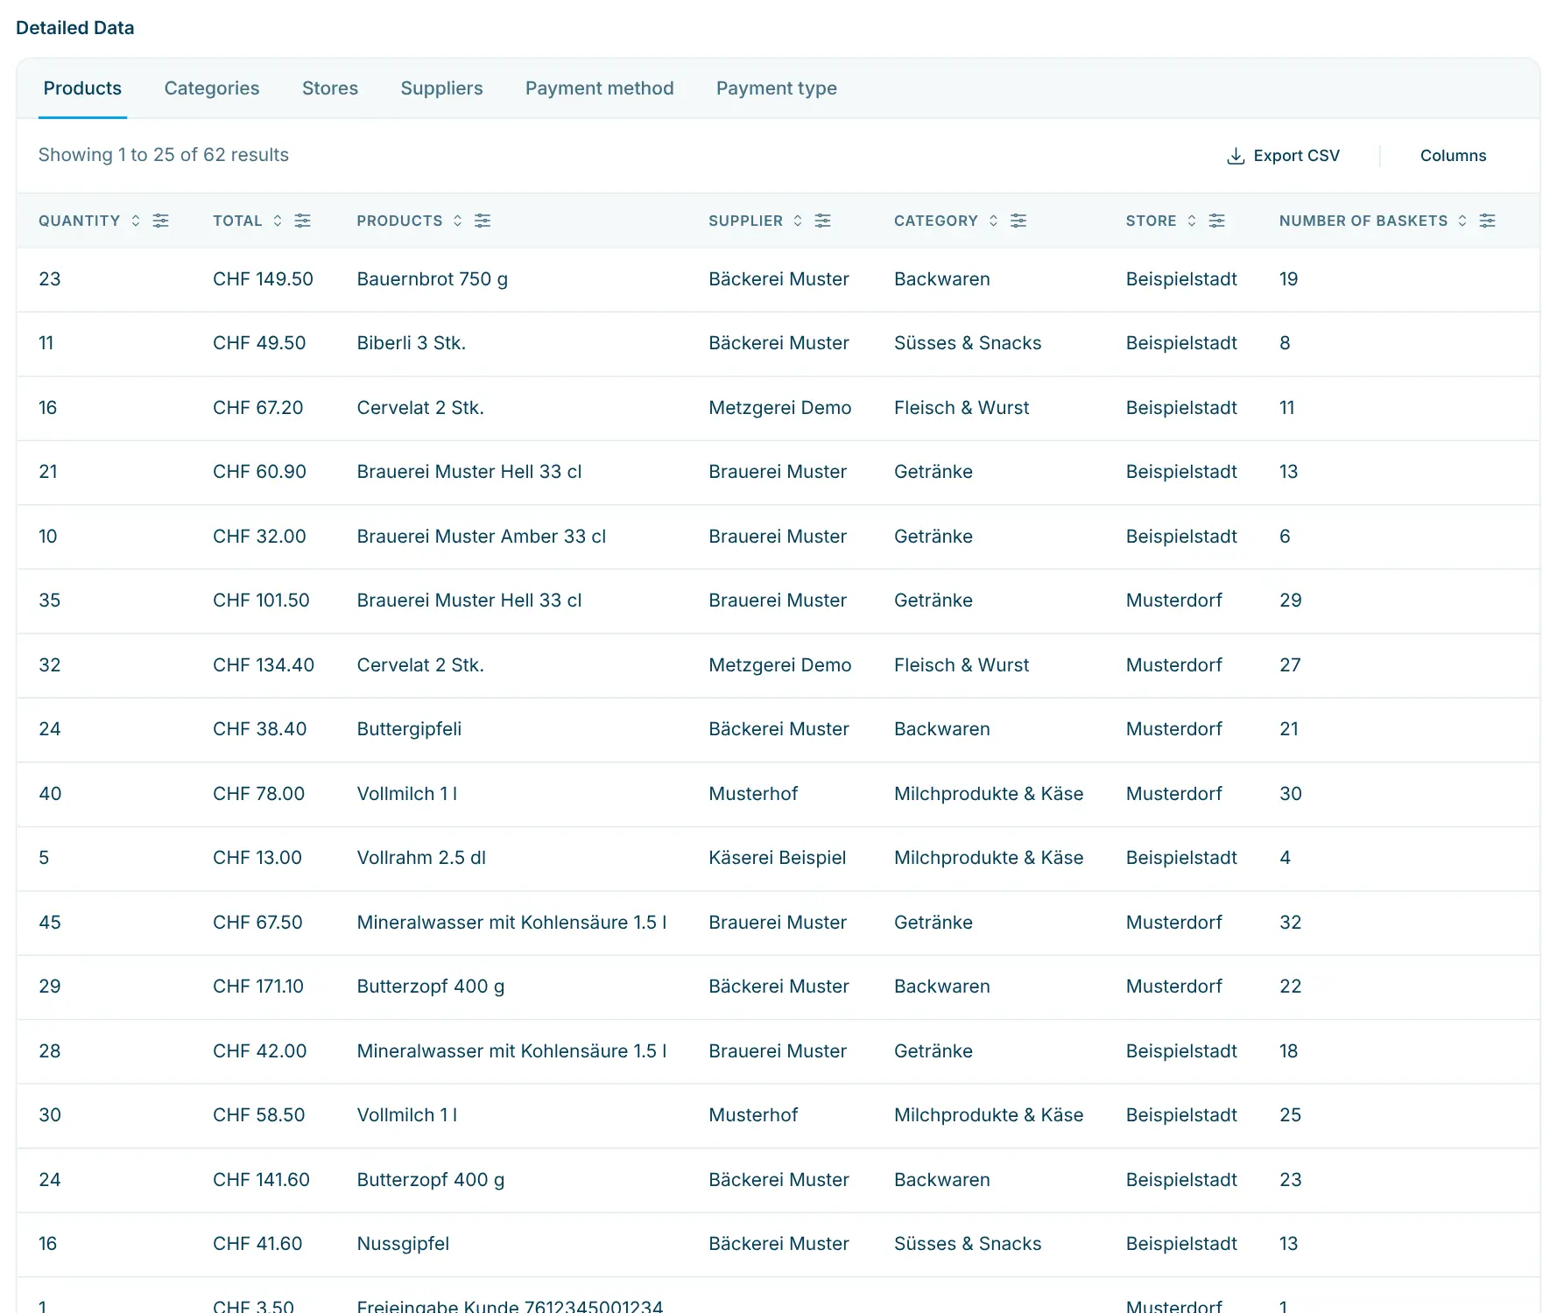Click total CHF 141.60 cell
This screenshot has width=1557, height=1313.
262,1180
